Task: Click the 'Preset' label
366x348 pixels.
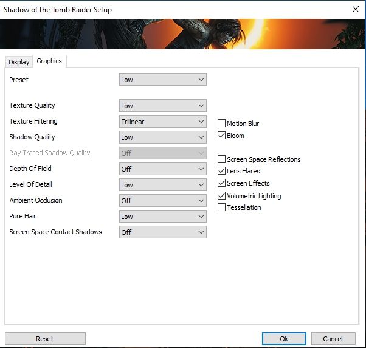Action: tap(19, 80)
